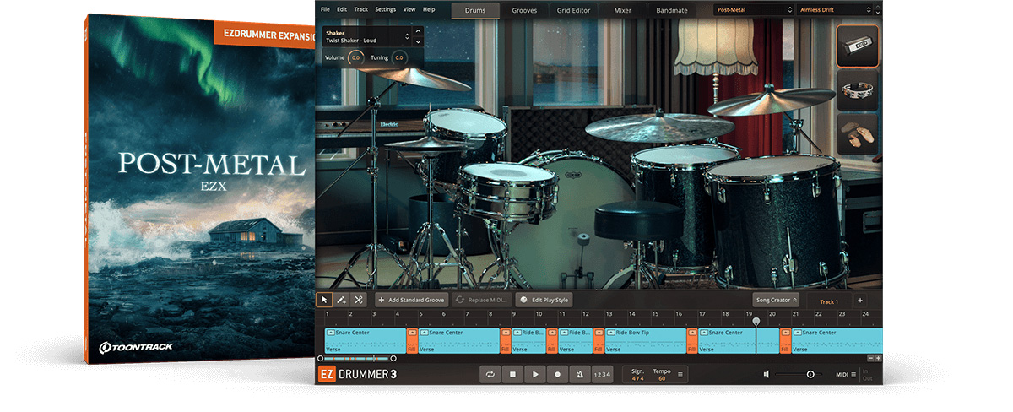
Task: Start playback with the play button
Action: point(534,374)
